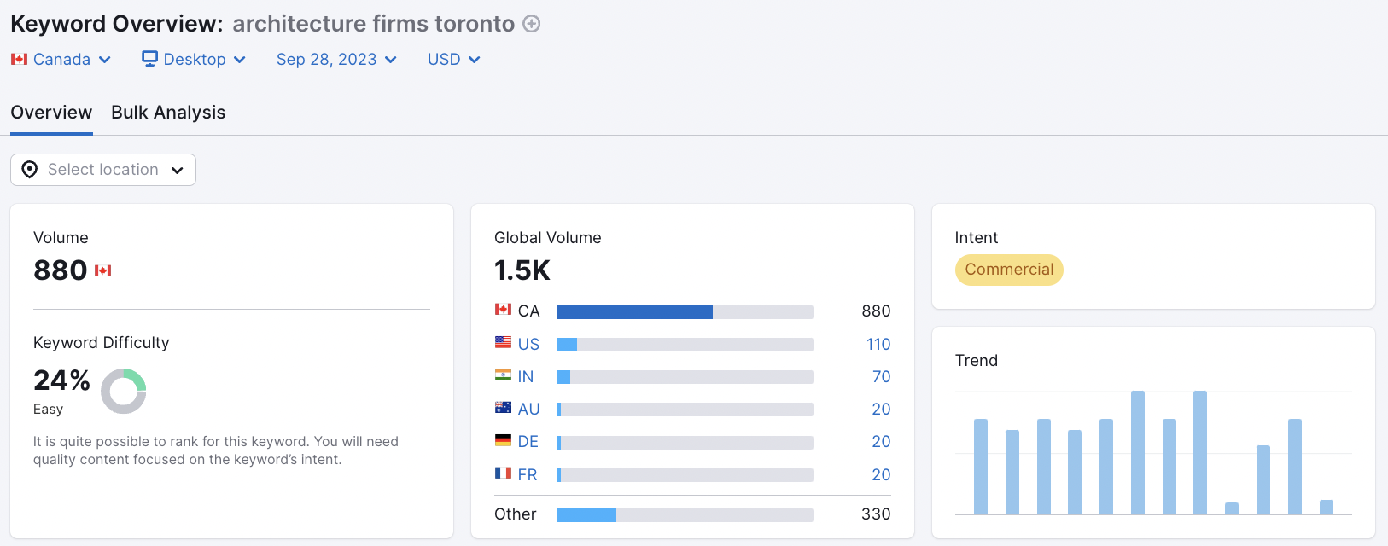Click the Australia flag icon
Screen dimensions: 1388x546
tap(503, 408)
